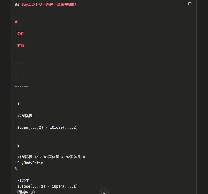This screenshot has width=208, height=194.
Task: Copy the code block contents
Action: pos(190,4)
